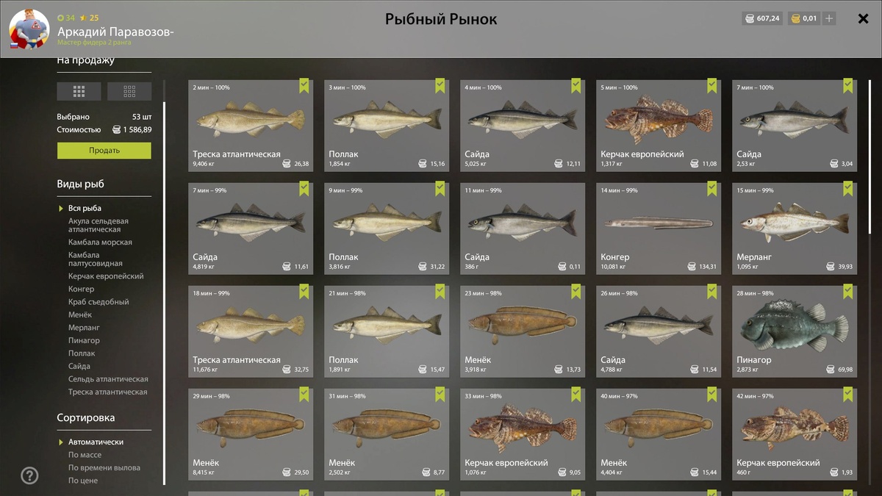Select the large grid view icon
This screenshot has width=882, height=496.
point(79,91)
